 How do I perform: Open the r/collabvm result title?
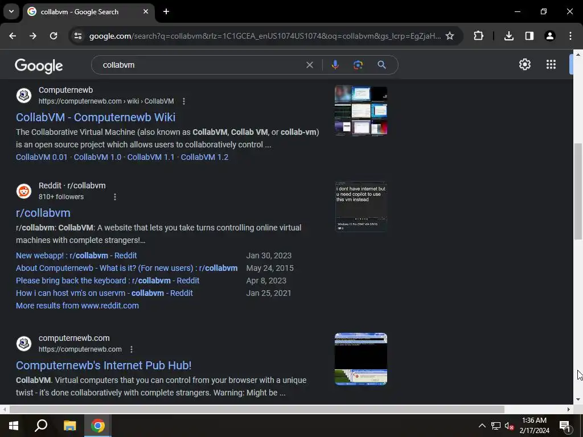tap(43, 213)
